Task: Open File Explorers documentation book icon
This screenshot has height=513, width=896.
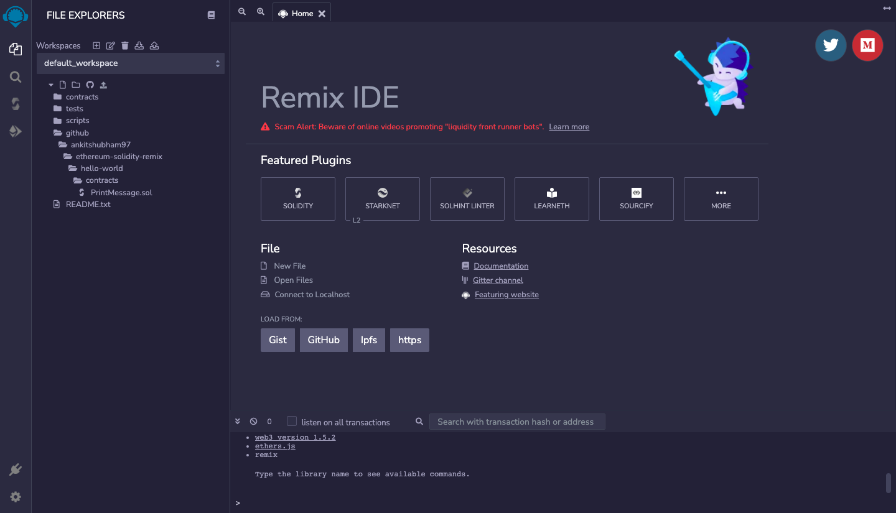Action: coord(211,15)
